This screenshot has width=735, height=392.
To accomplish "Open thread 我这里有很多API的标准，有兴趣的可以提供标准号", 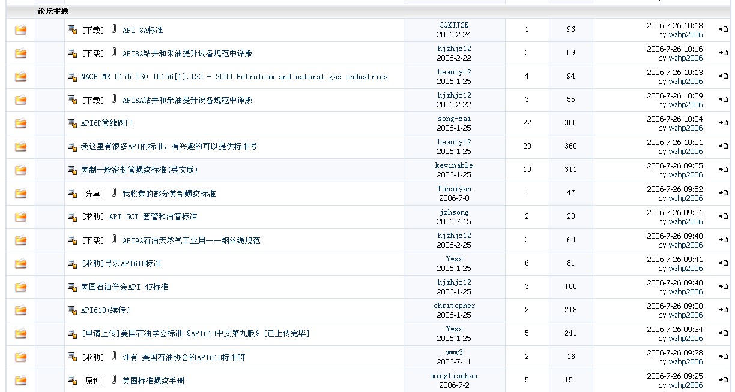I will [x=169, y=147].
